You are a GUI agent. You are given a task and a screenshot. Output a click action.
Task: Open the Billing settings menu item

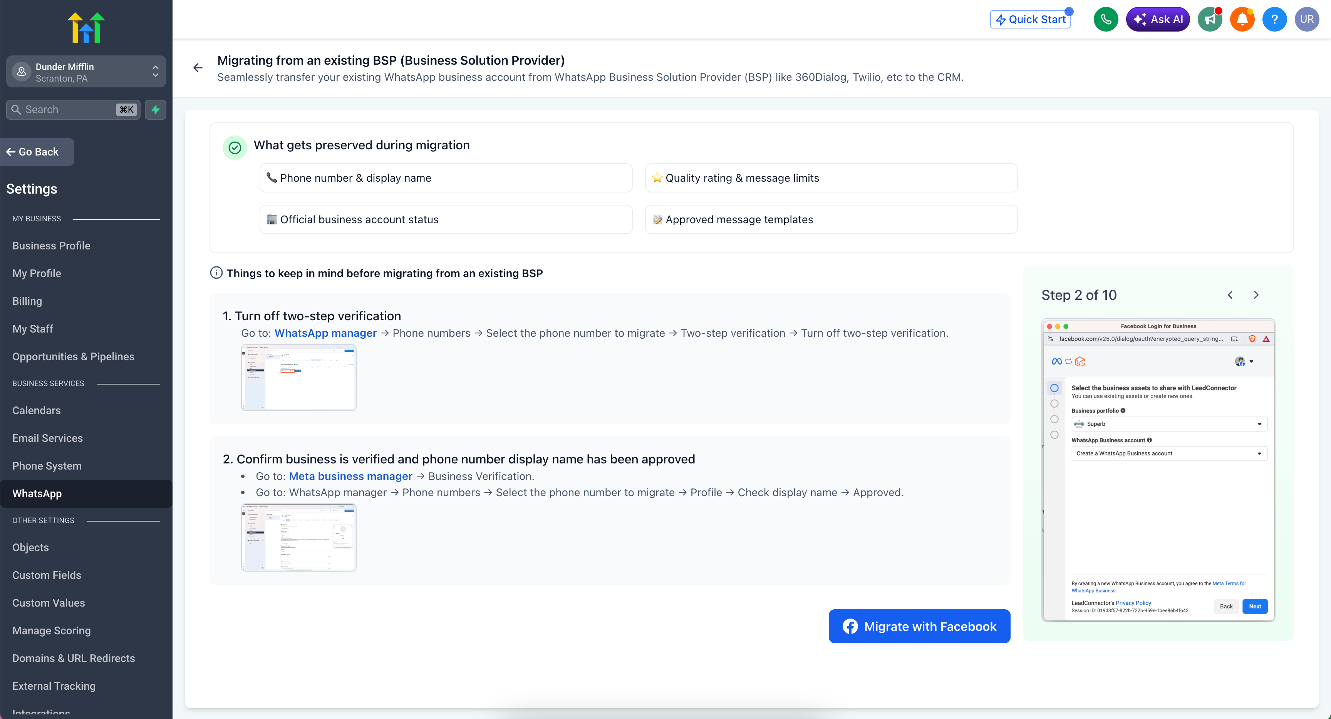pos(27,301)
